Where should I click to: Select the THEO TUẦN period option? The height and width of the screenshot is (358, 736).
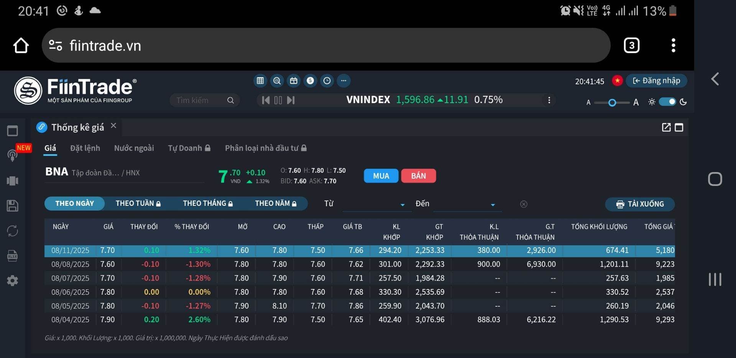138,204
